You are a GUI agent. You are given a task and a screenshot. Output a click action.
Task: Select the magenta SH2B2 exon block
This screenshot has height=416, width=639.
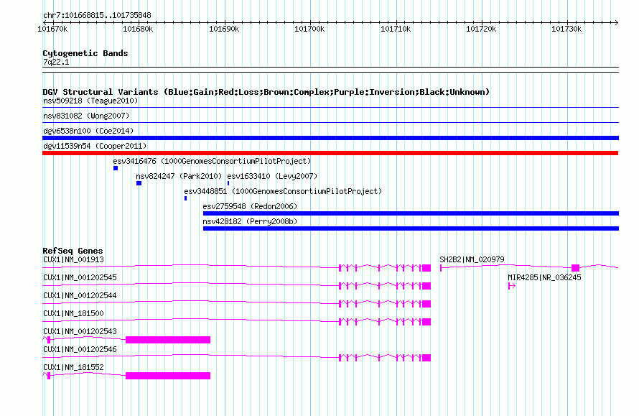tap(575, 268)
